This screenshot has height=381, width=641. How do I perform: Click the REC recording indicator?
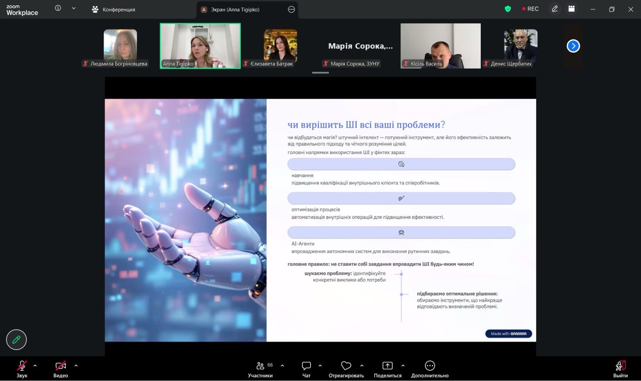[530, 9]
